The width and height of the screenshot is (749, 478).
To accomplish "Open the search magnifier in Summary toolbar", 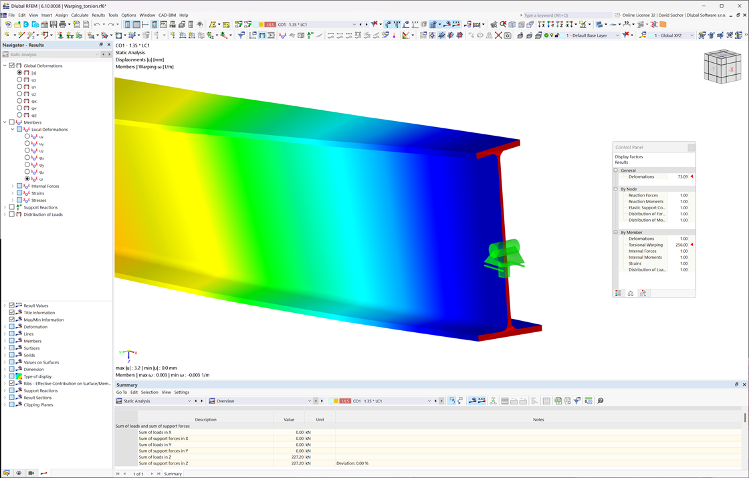I will click(x=599, y=401).
